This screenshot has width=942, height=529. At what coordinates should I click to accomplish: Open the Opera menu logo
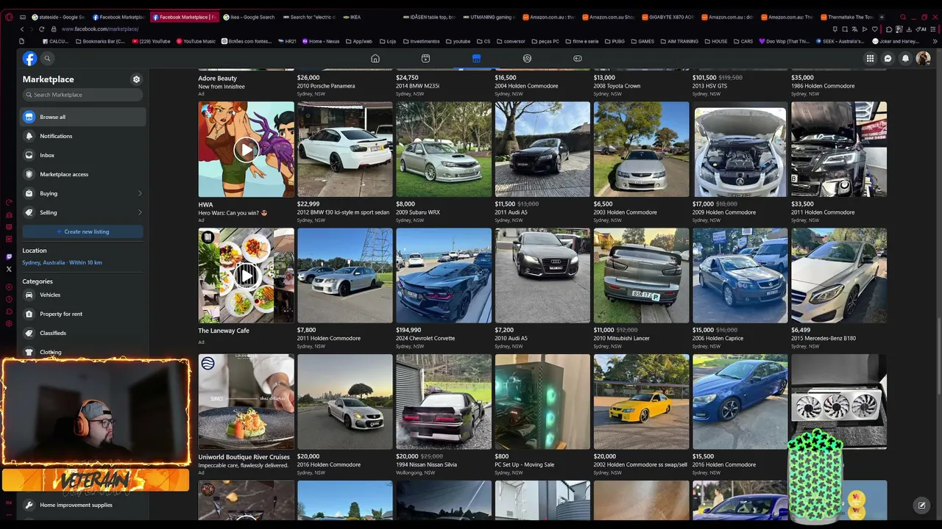(9, 17)
